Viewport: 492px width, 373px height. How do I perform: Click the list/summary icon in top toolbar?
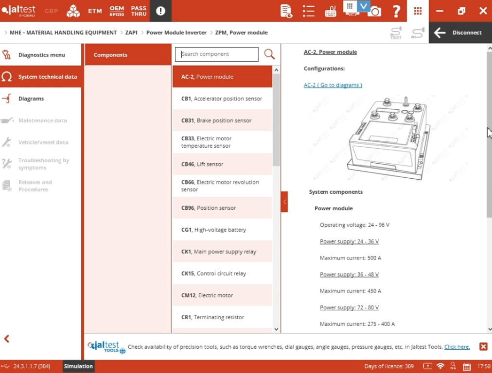(309, 11)
